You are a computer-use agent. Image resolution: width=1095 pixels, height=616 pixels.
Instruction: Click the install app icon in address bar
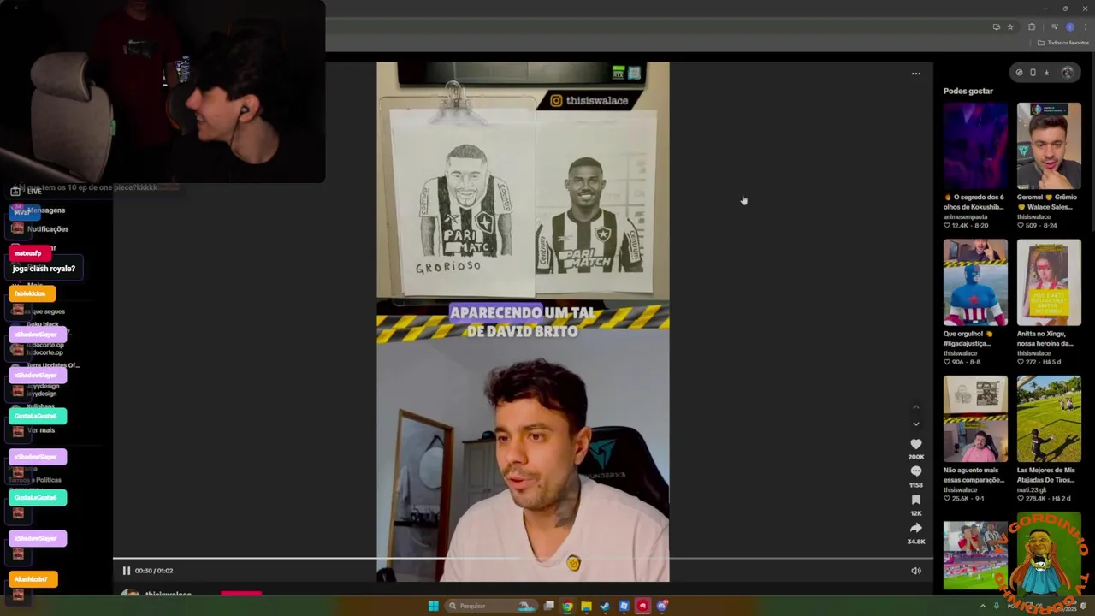pyautogui.click(x=996, y=27)
